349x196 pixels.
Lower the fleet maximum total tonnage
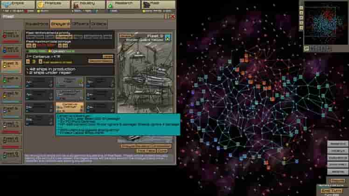click(x=29, y=46)
